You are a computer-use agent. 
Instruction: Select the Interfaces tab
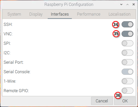(60, 14)
